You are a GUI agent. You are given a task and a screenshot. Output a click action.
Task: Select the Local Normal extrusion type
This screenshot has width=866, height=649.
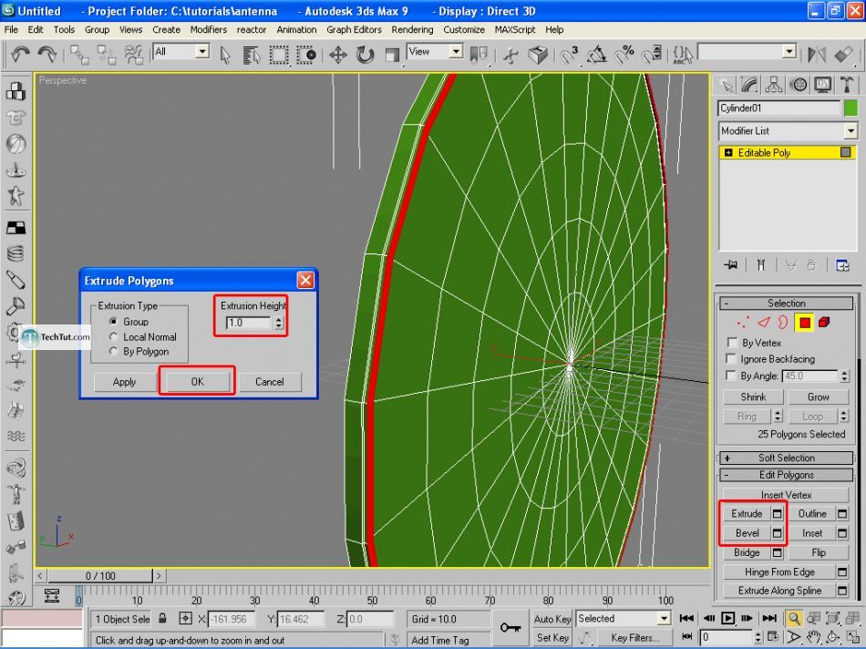113,336
